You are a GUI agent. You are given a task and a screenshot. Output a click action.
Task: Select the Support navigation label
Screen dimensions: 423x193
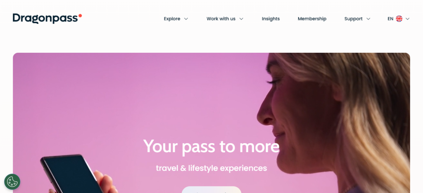pos(354,19)
